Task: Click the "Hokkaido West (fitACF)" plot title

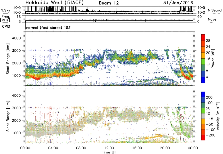Action: pyautogui.click(x=54, y=3)
